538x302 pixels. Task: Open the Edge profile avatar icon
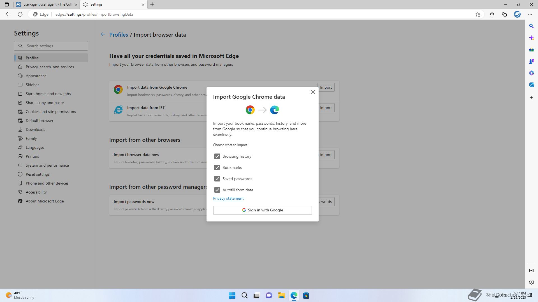[517, 14]
